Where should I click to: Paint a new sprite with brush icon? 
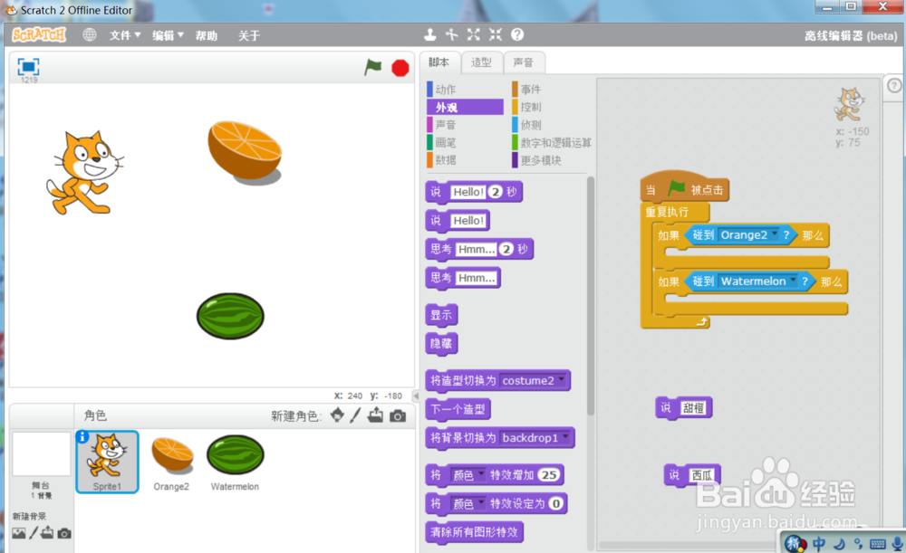pyautogui.click(x=355, y=415)
